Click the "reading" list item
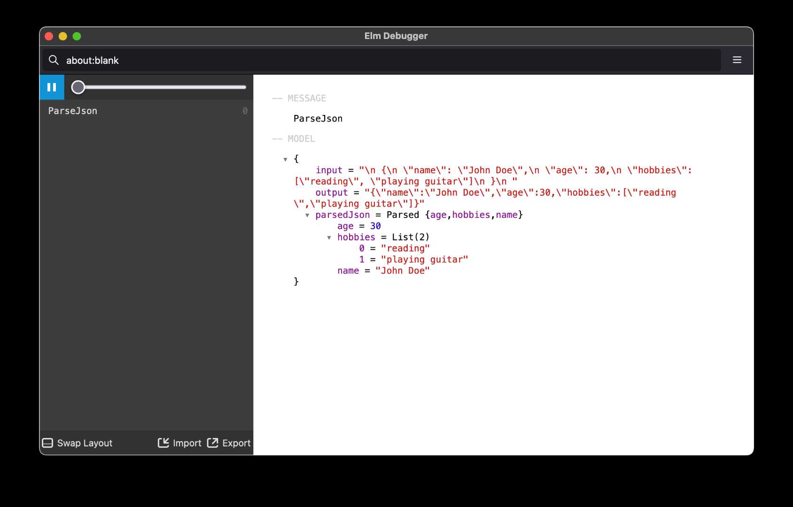 pyautogui.click(x=405, y=248)
